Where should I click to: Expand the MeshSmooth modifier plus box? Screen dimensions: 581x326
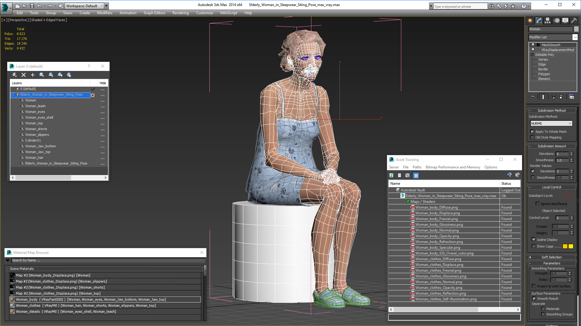(538, 45)
